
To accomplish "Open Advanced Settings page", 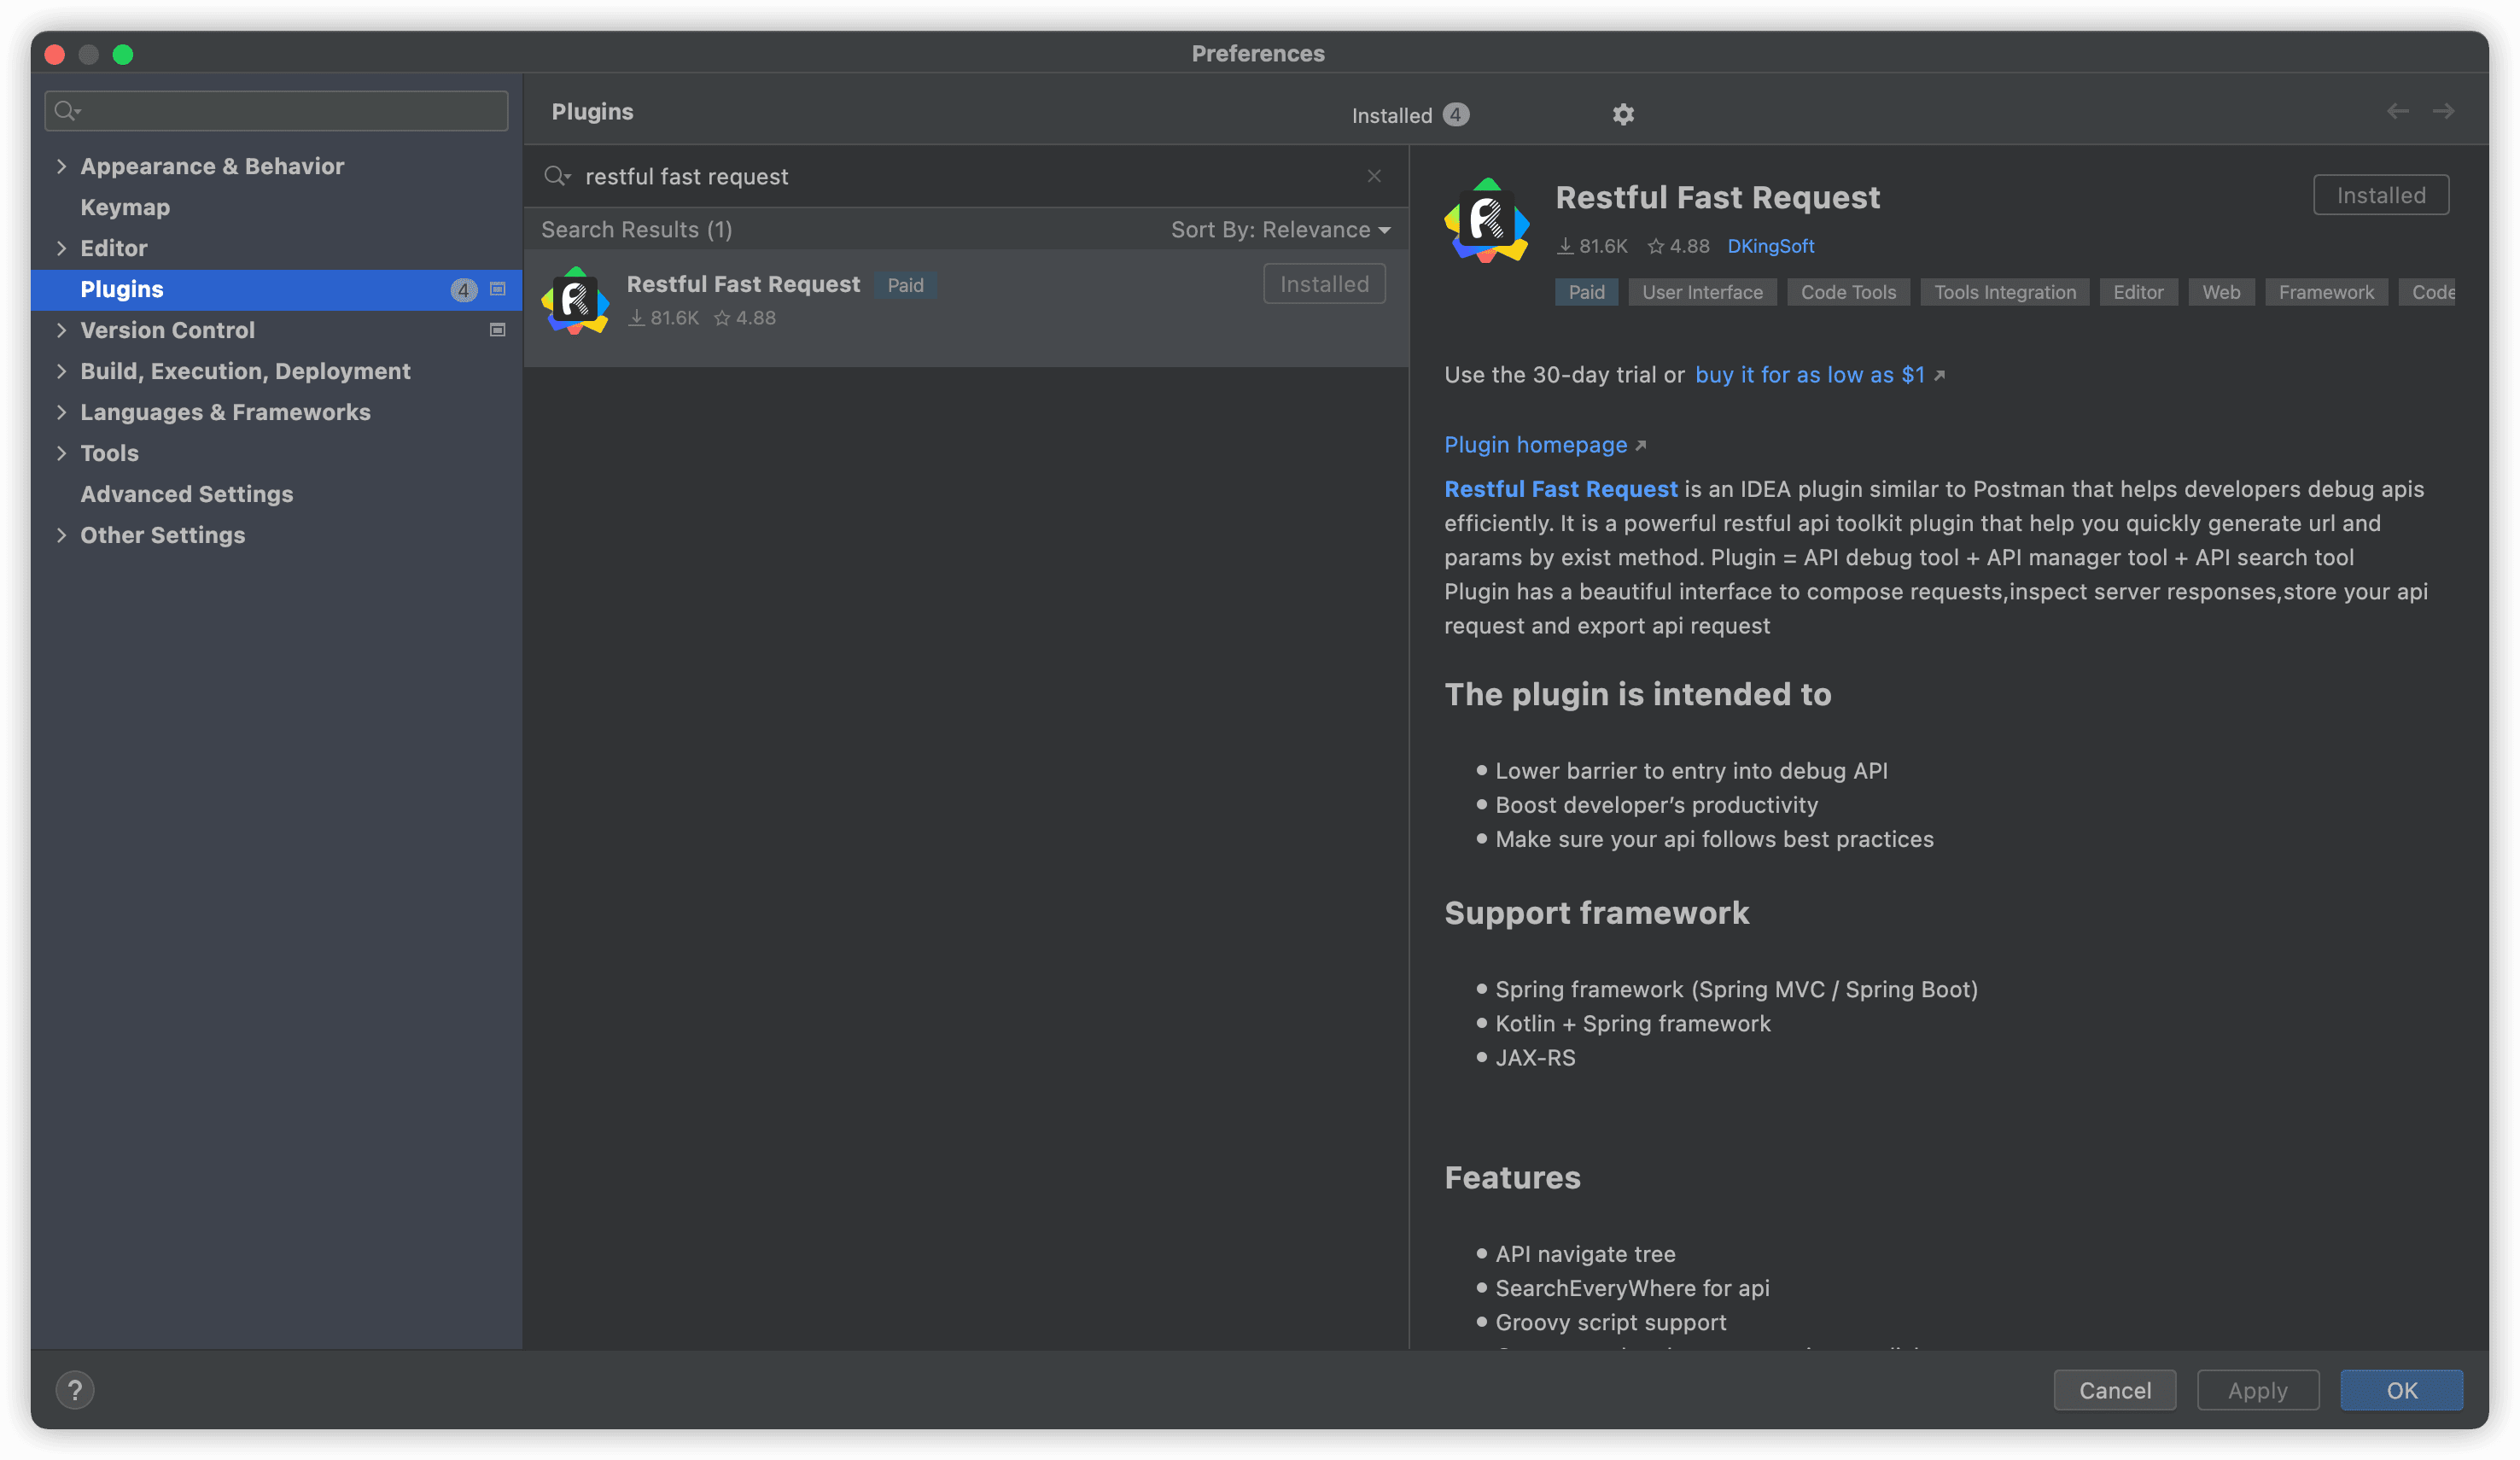I will pyautogui.click(x=186, y=494).
